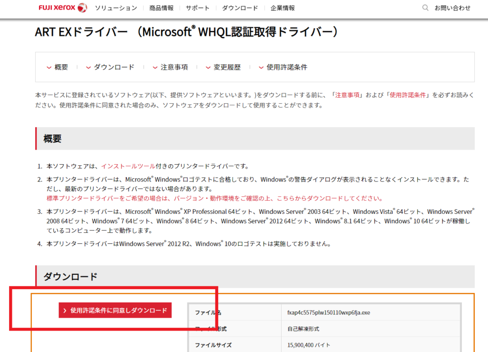Open the 商品情報 menu in the header
488x352 pixels.
161,8
